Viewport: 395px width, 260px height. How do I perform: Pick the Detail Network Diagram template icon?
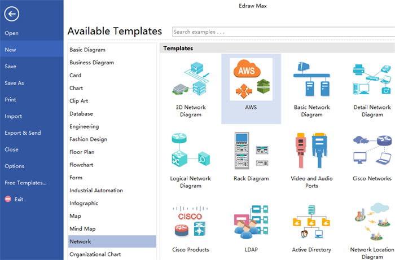(x=372, y=80)
